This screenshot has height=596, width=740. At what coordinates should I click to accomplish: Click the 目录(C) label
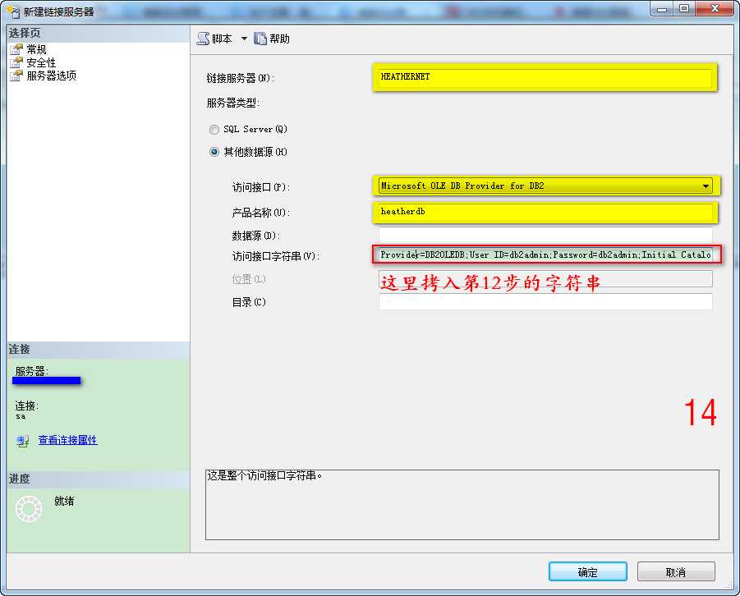(249, 302)
